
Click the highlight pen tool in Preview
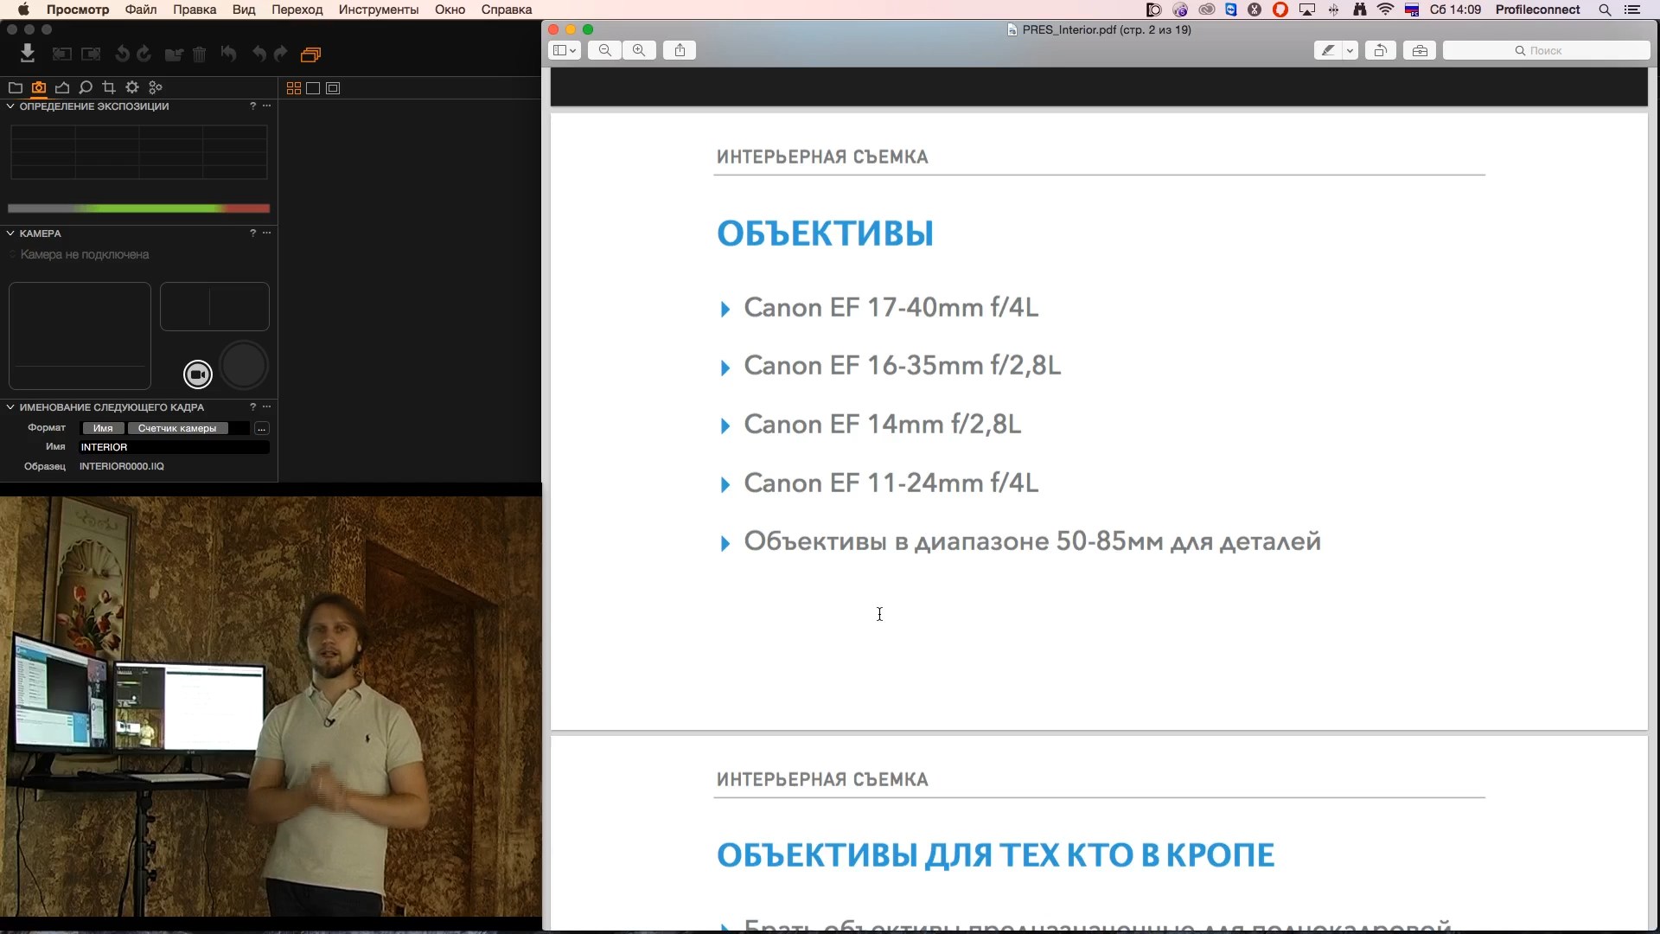[1328, 50]
